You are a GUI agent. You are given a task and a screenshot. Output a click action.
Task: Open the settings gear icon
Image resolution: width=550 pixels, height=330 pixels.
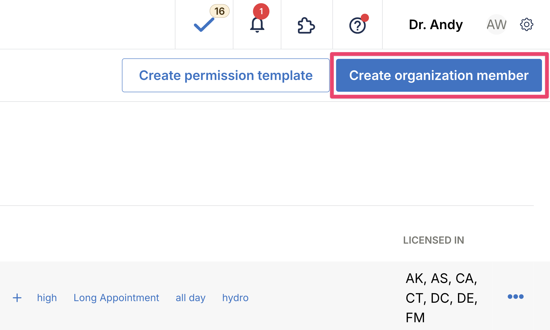coord(526,25)
